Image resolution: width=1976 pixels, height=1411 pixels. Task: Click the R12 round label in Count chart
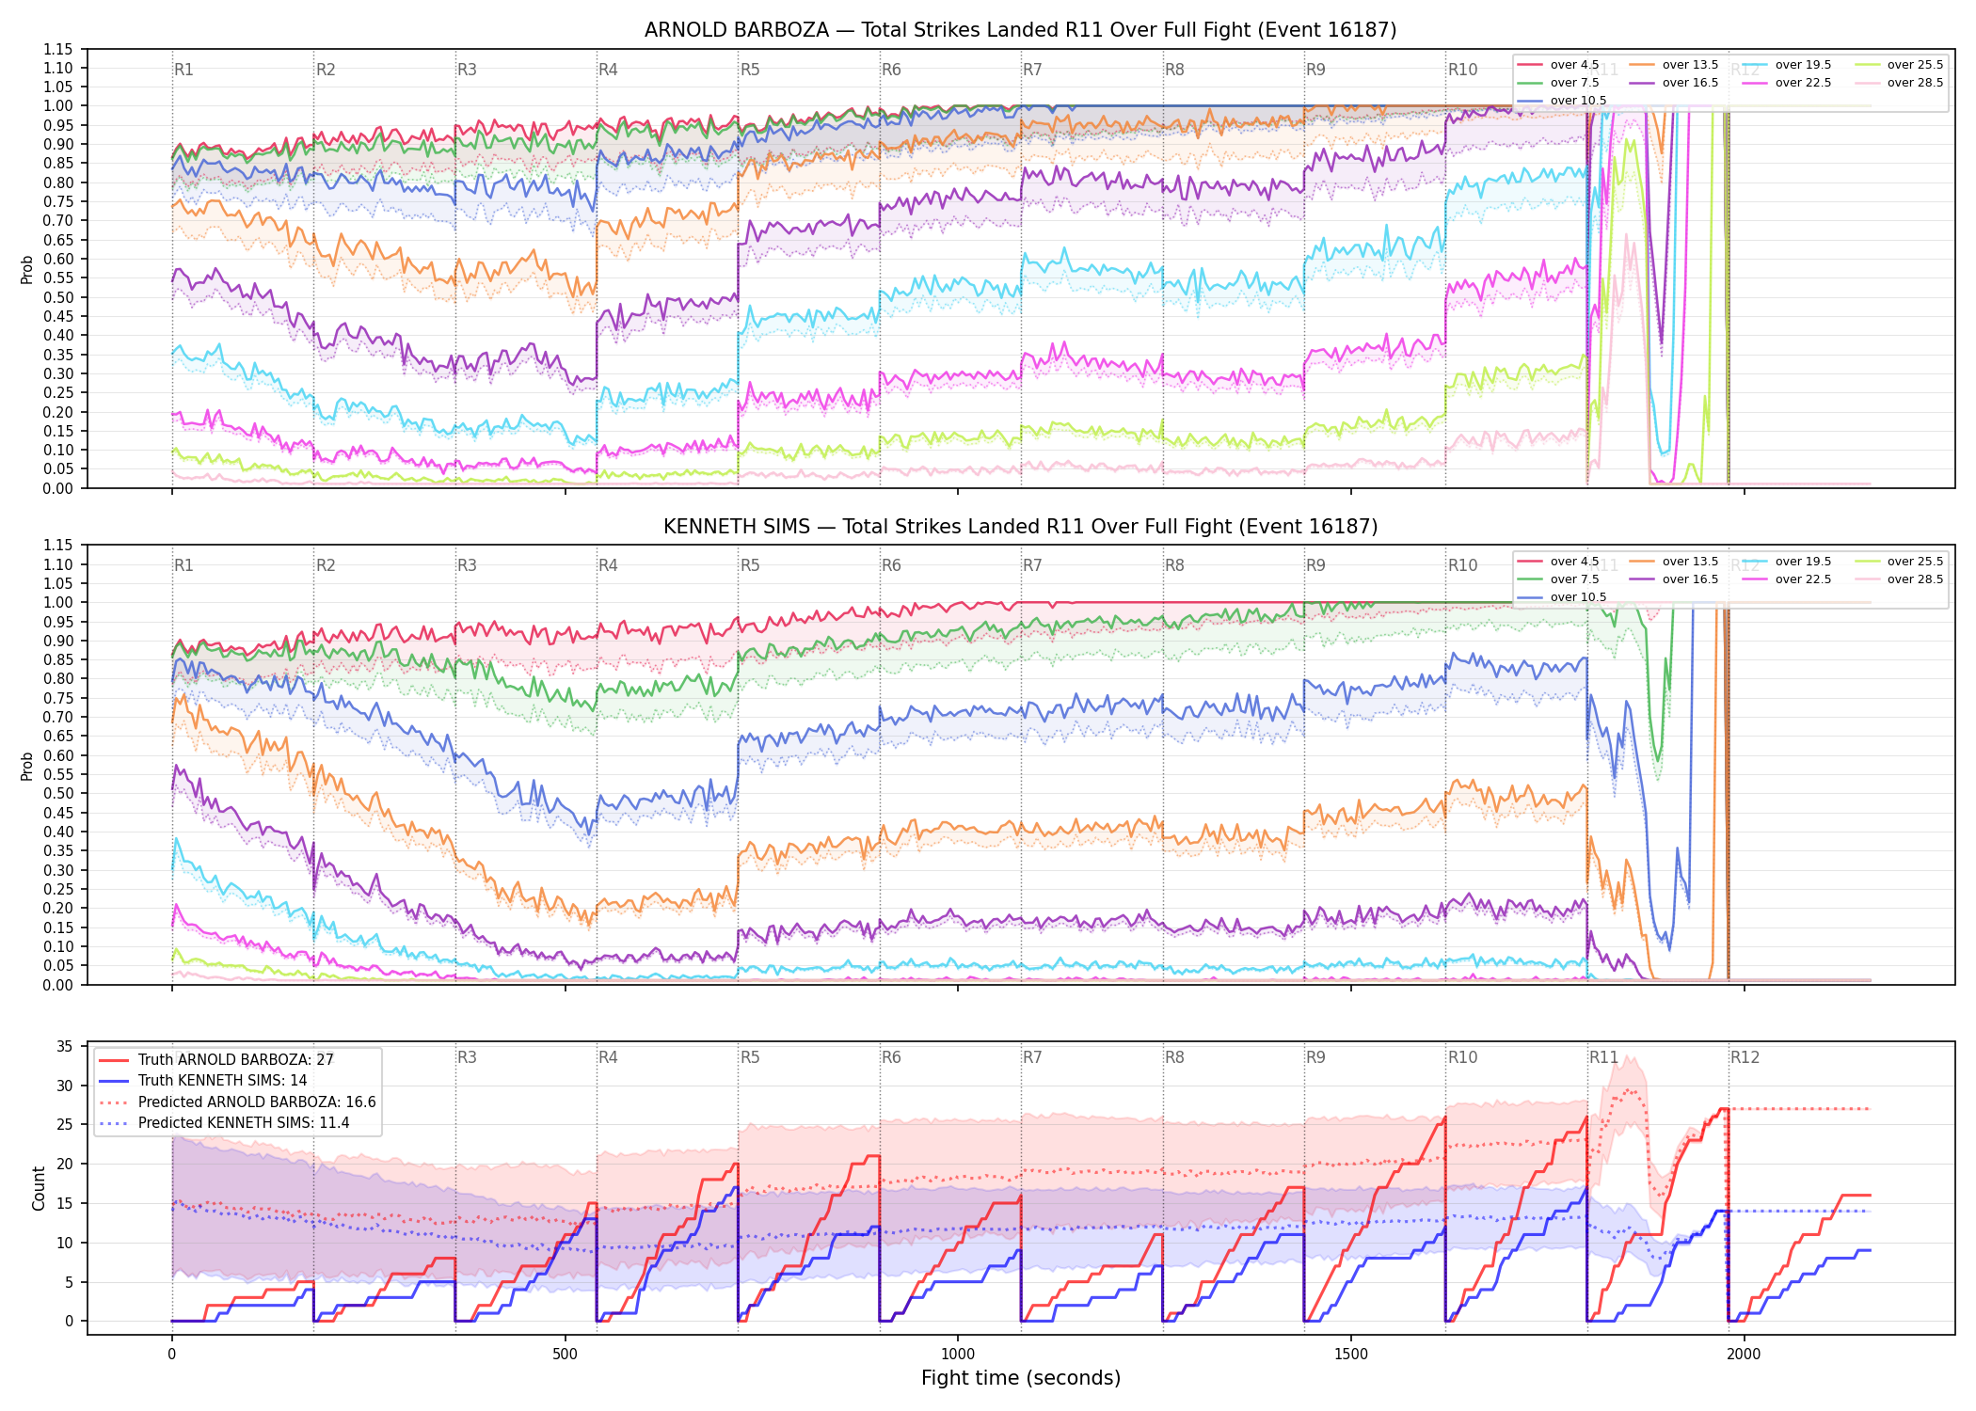coord(1745,1057)
